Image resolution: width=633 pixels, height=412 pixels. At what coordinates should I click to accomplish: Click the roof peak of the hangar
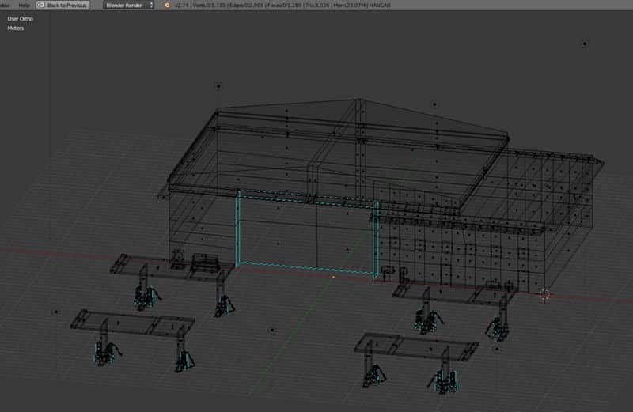pyautogui.click(x=361, y=100)
